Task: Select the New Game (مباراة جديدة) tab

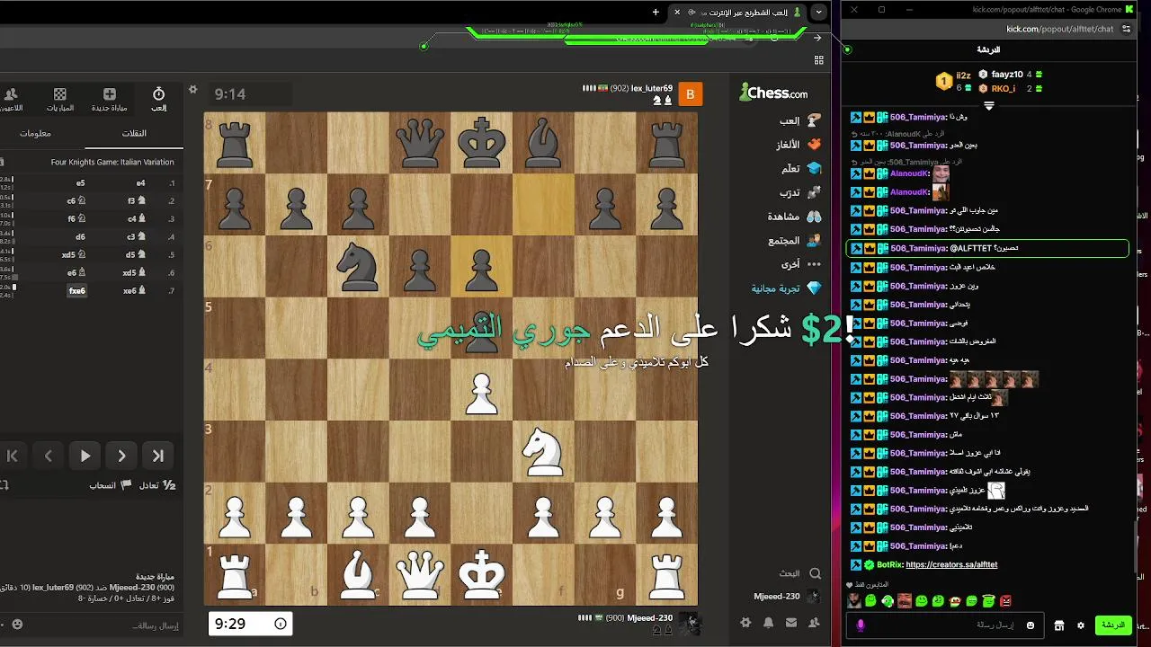Action: tap(109, 100)
